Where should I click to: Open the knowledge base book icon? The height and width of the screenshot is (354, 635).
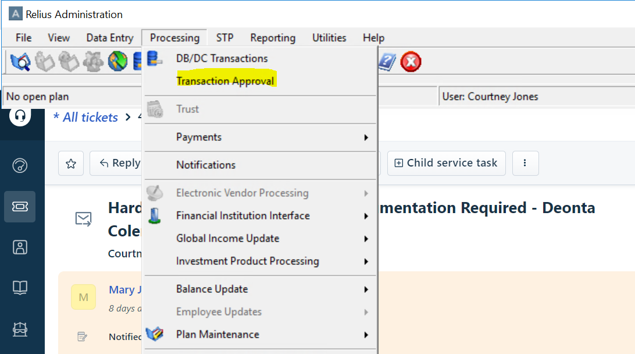tap(20, 288)
